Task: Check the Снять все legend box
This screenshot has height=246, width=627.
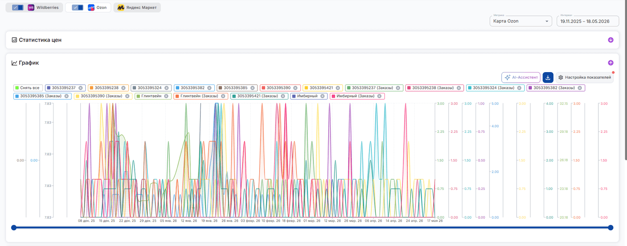Action: coord(17,88)
